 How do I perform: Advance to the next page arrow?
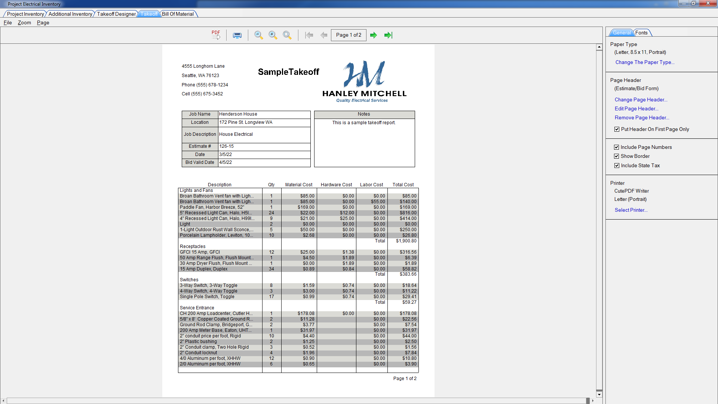point(374,35)
